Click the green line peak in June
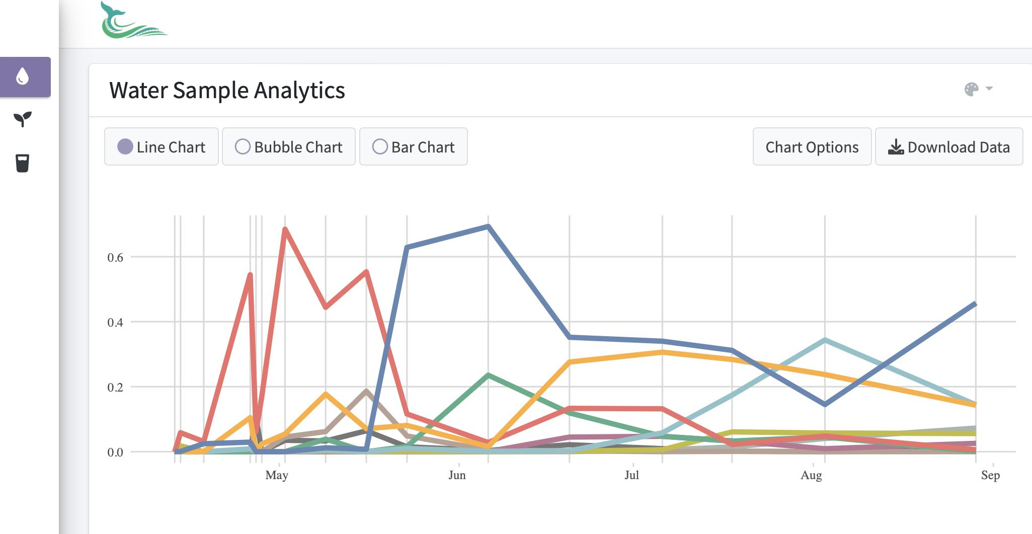1032x534 pixels. (488, 375)
